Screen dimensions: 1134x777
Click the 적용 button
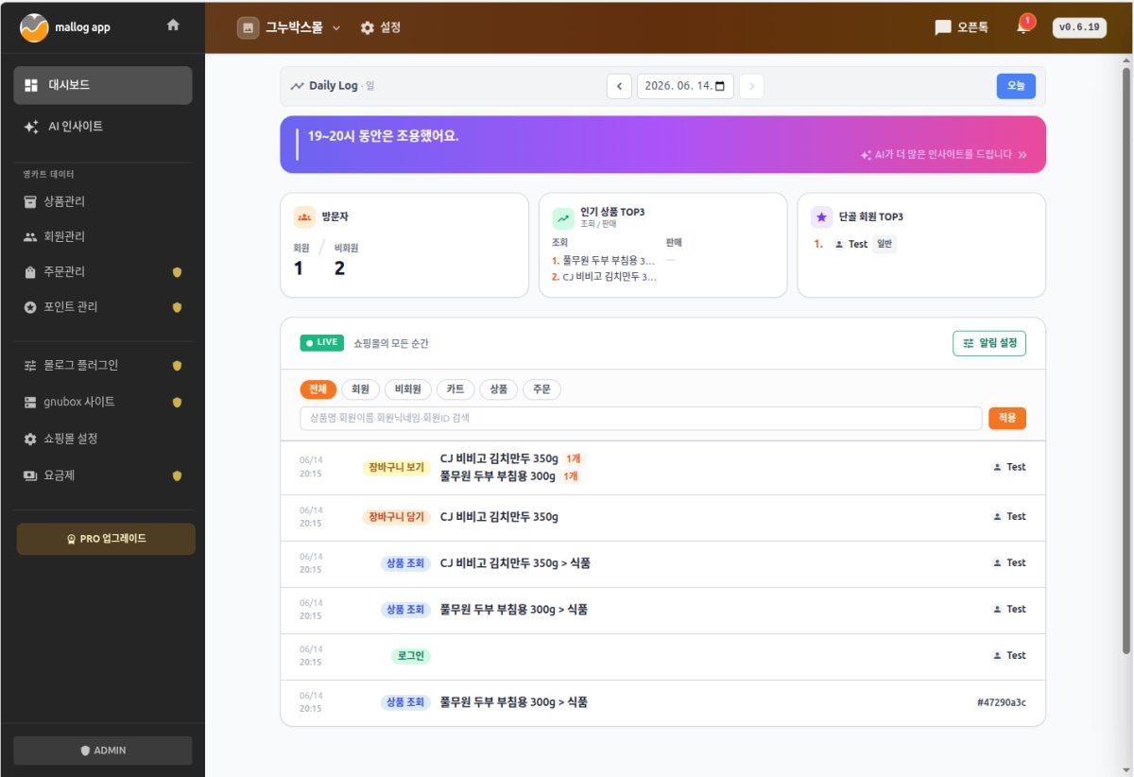1007,418
